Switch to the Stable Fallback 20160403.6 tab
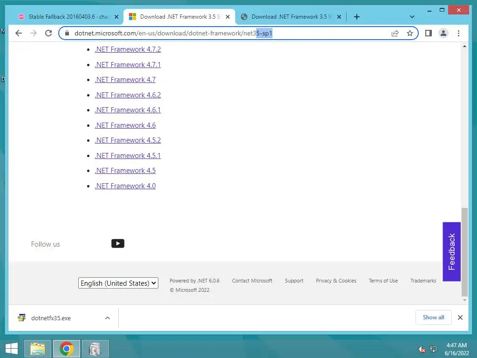 68,17
